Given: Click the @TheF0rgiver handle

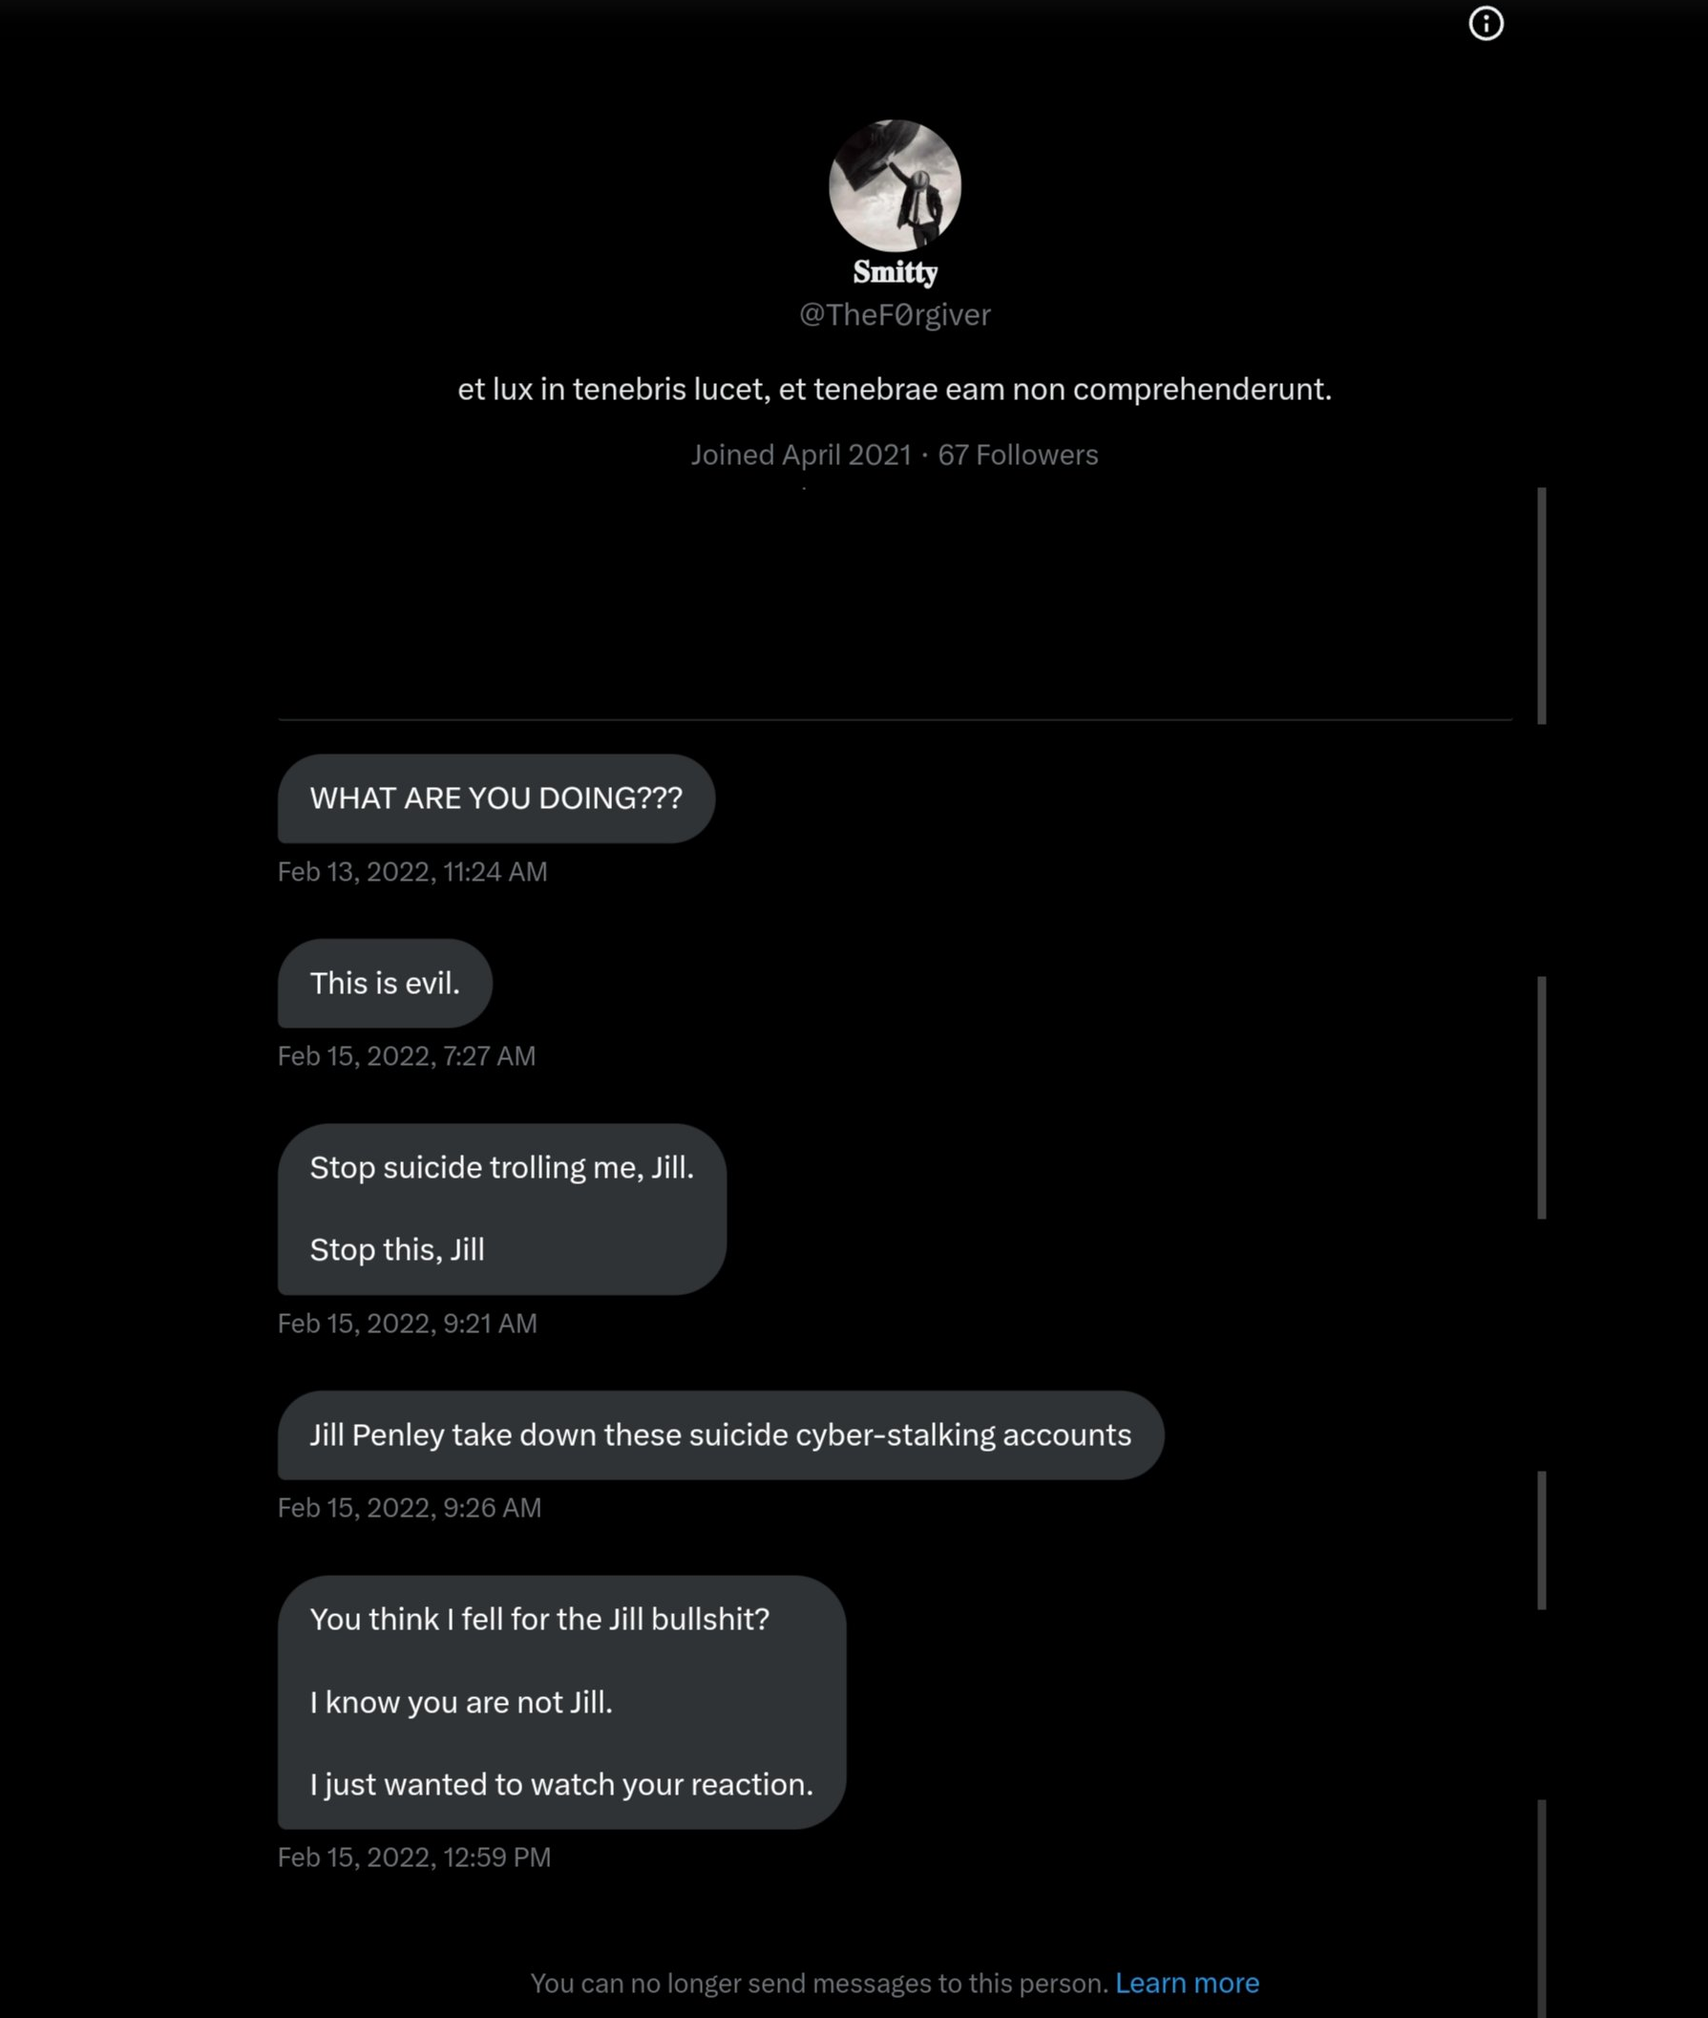Looking at the screenshot, I should (895, 315).
